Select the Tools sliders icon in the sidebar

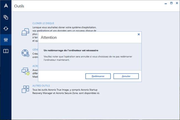[6, 40]
